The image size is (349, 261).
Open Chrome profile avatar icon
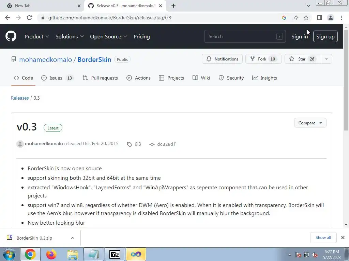331,18
